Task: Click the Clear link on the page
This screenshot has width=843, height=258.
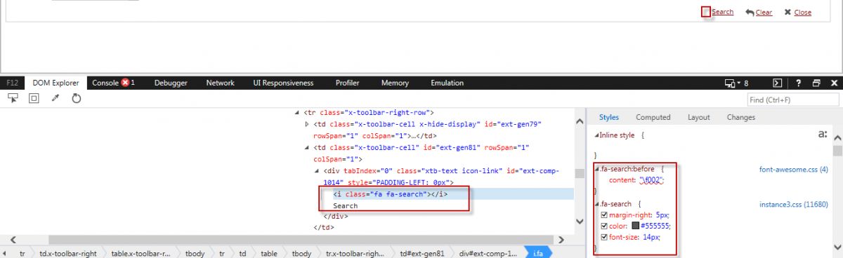Action: (764, 12)
